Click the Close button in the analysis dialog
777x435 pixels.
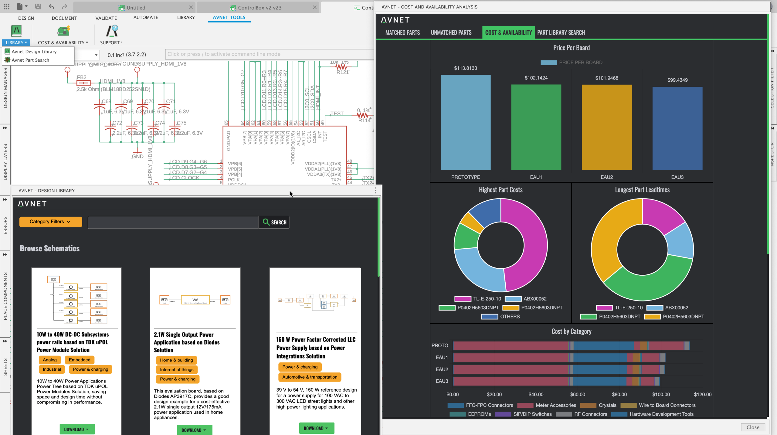tap(753, 427)
